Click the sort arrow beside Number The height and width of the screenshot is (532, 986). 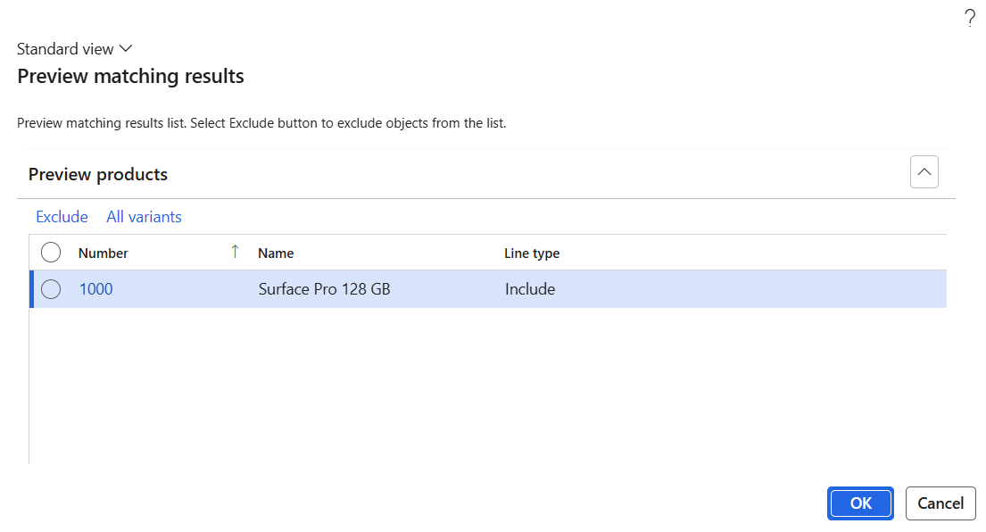click(236, 253)
